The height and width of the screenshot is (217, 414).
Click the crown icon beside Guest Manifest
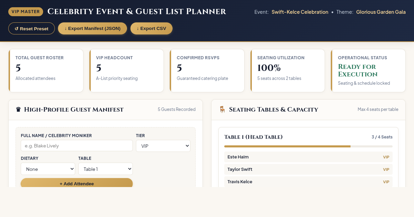click(18, 110)
